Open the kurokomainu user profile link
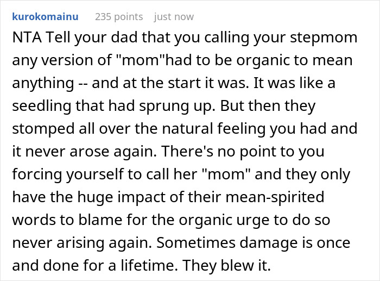Image resolution: width=380 pixels, height=281 pixels. (x=45, y=17)
